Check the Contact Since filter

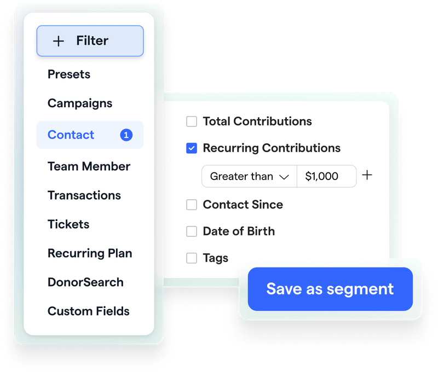pos(192,205)
